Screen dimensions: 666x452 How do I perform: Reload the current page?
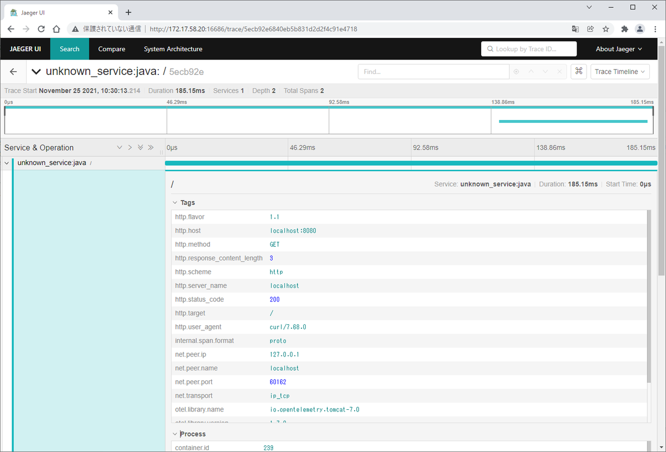[x=41, y=29]
